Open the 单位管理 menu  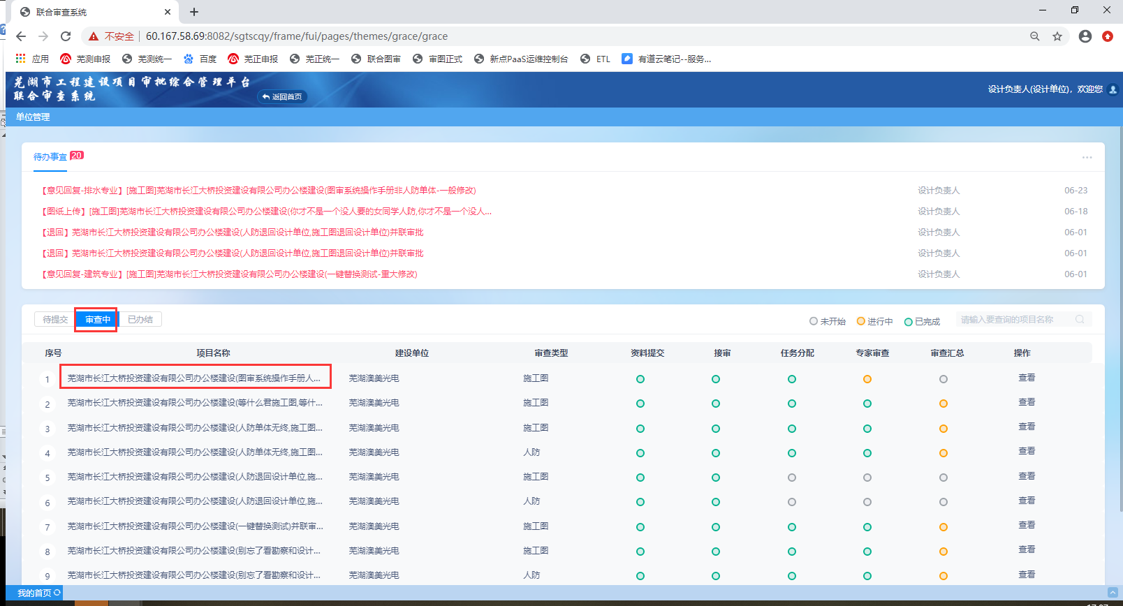tap(33, 117)
